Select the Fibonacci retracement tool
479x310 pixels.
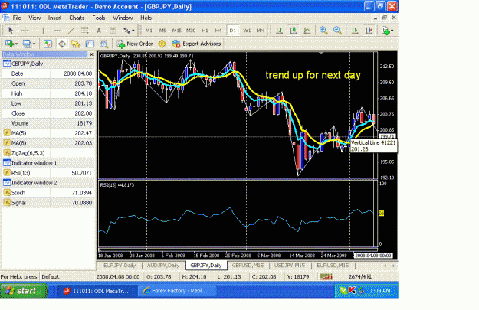click(84, 31)
